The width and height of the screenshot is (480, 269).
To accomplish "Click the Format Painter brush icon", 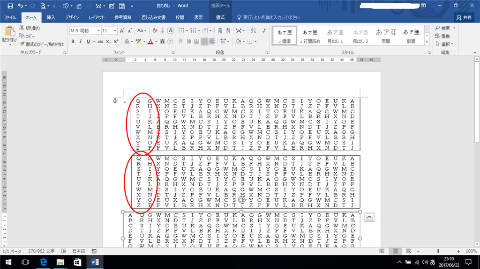I will [x=22, y=44].
